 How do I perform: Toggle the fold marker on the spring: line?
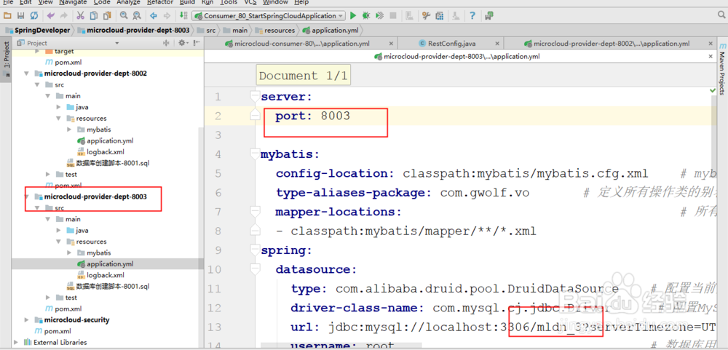(x=255, y=250)
